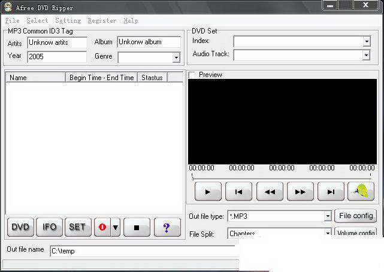Image resolution: width=384 pixels, height=272 pixels.
Task: Click the Out file name path field
Action: click(x=144, y=251)
